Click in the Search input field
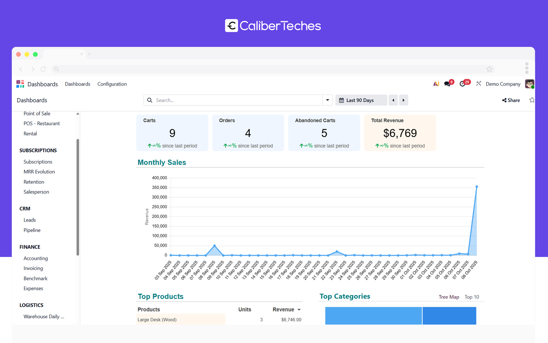 pyautogui.click(x=236, y=100)
